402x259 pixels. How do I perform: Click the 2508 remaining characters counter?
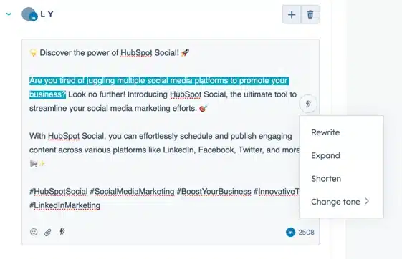pos(306,232)
